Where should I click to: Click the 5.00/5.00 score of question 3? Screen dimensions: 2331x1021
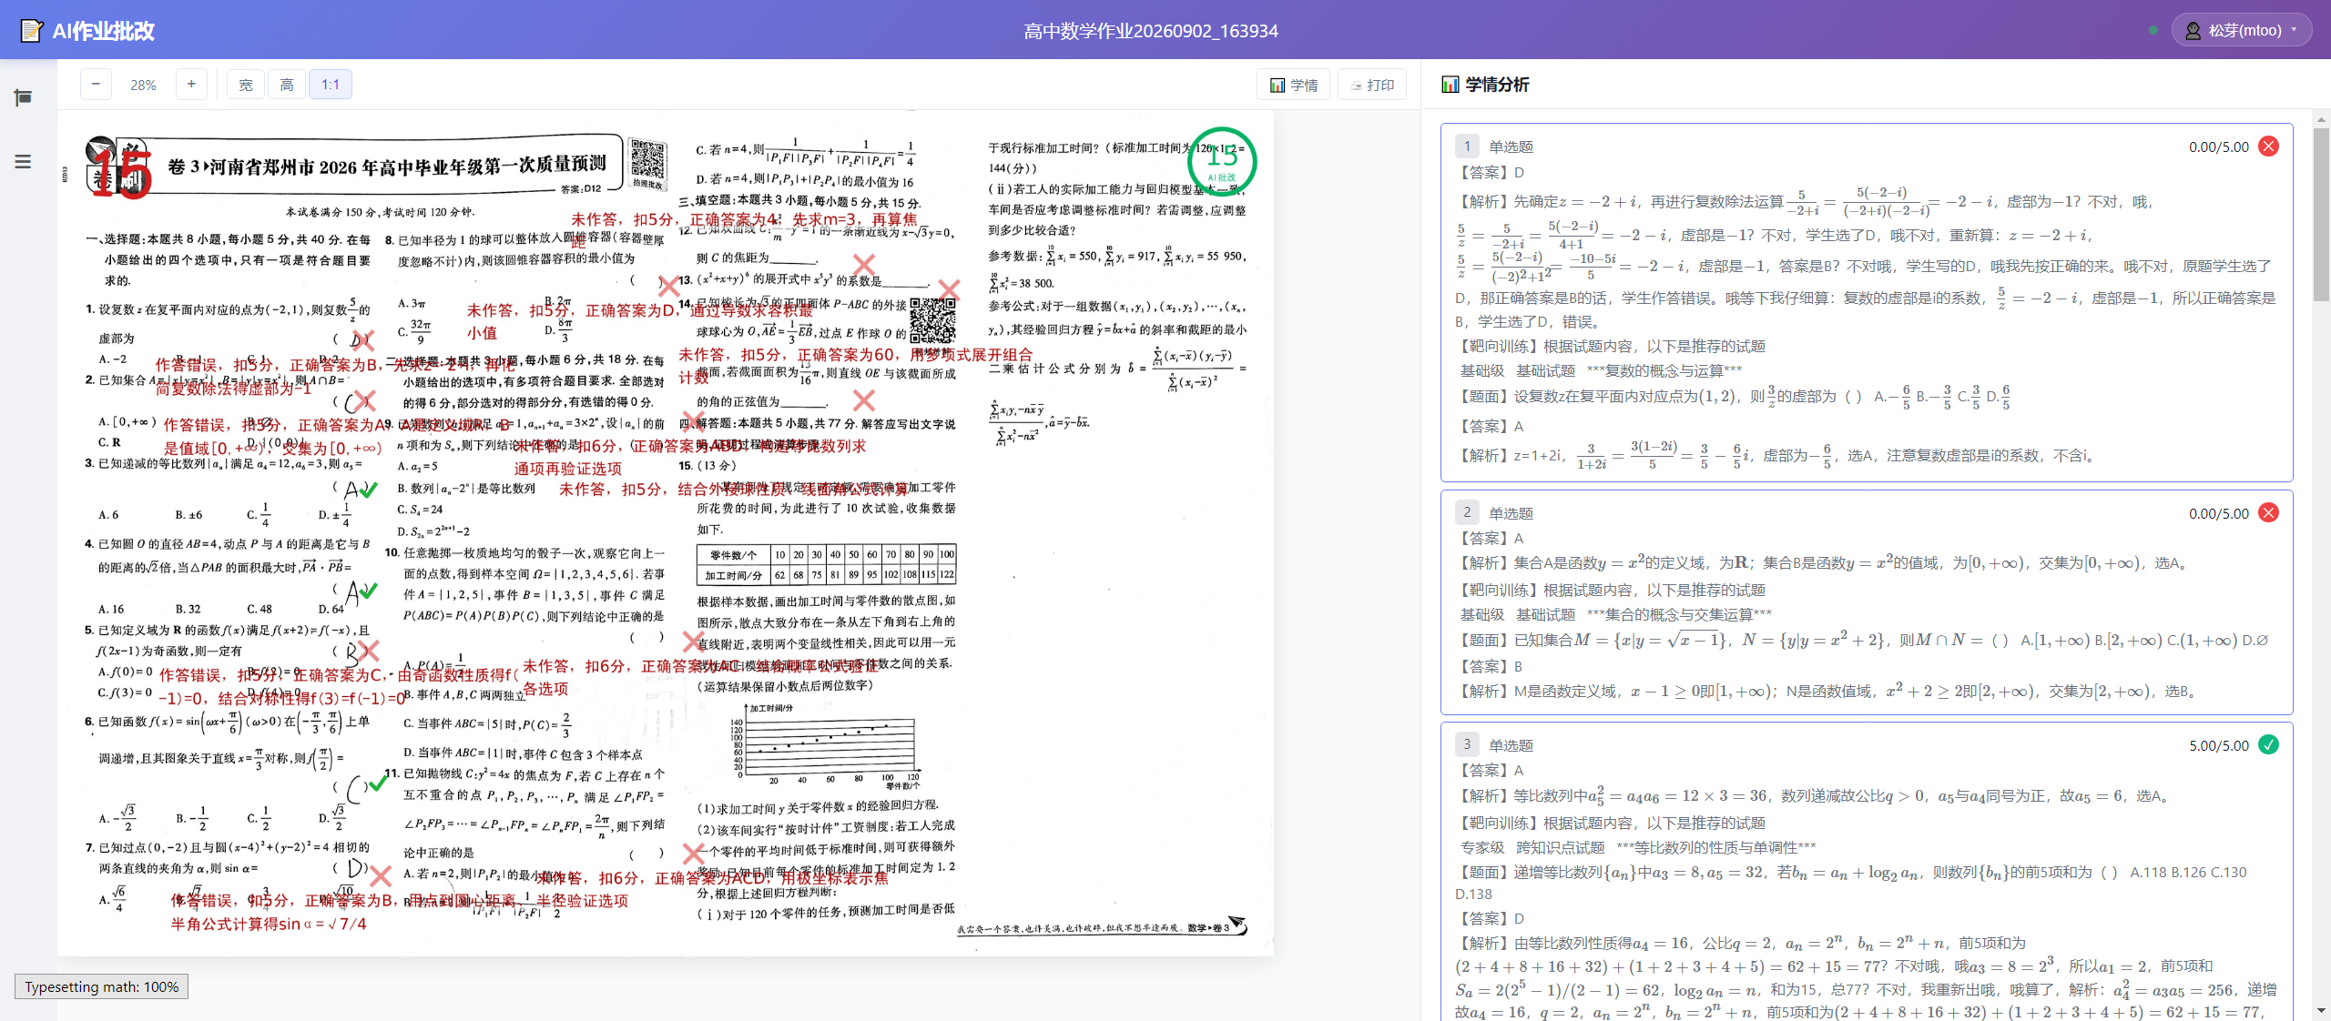[x=2219, y=746]
